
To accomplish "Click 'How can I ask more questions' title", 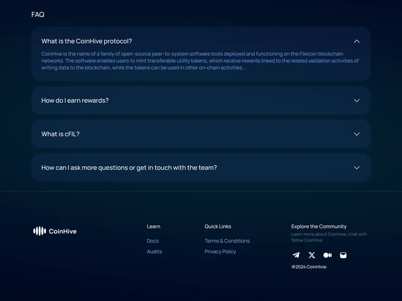I will (129, 167).
